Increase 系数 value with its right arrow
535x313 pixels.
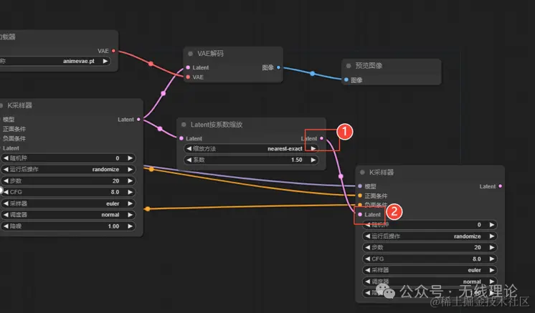(313, 160)
